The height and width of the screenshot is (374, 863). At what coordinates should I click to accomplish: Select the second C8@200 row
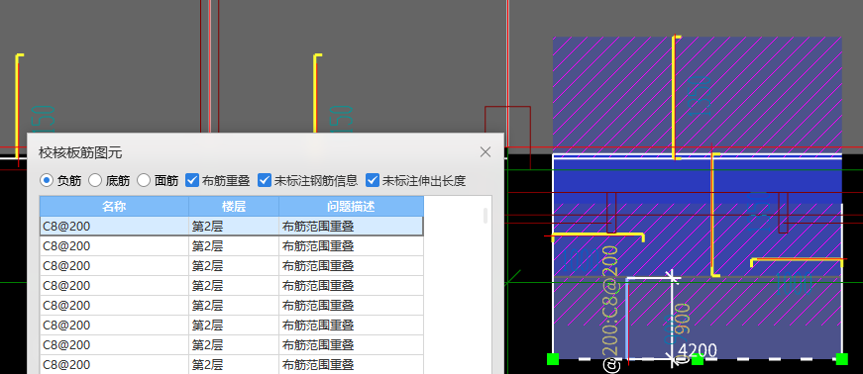[x=232, y=245]
